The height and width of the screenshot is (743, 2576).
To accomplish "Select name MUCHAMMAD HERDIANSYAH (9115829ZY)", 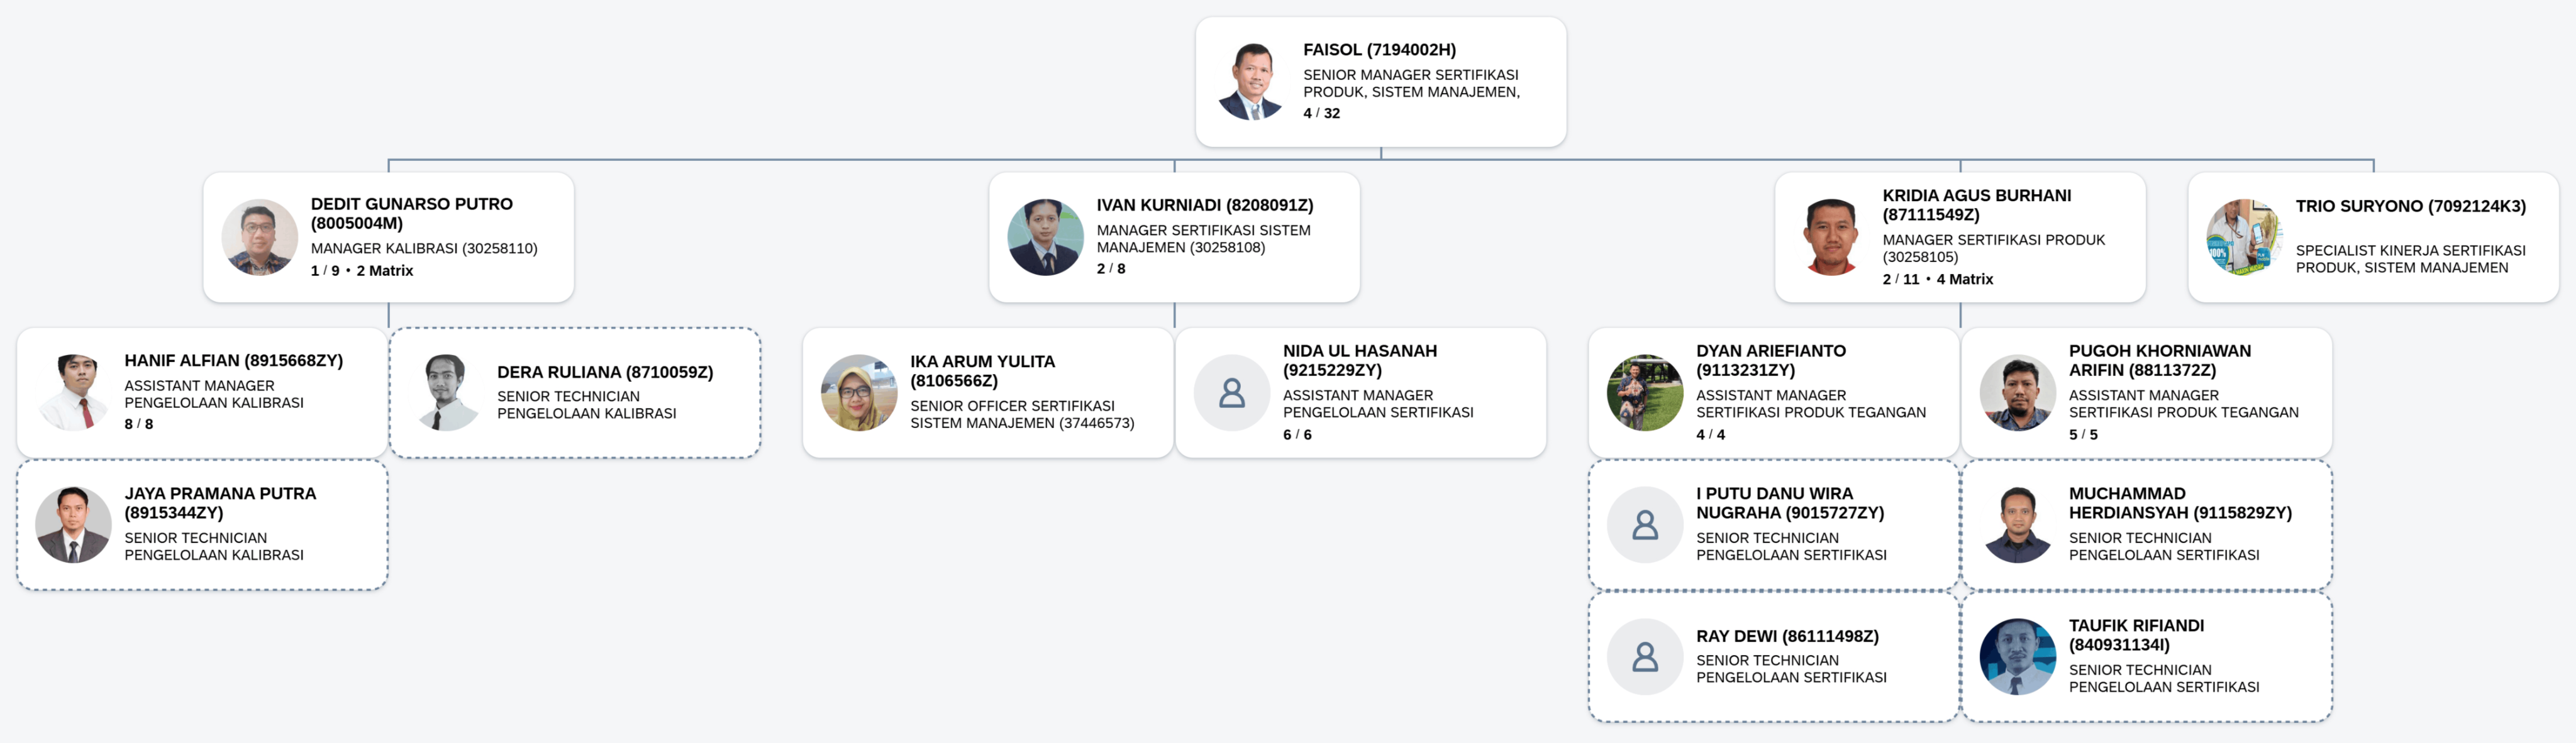I will [2180, 503].
